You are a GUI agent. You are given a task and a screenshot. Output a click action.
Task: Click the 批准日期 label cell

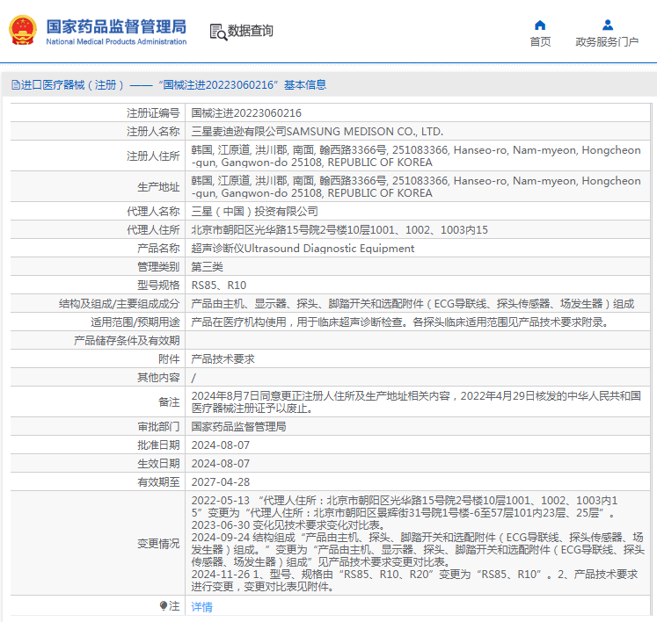(98, 445)
